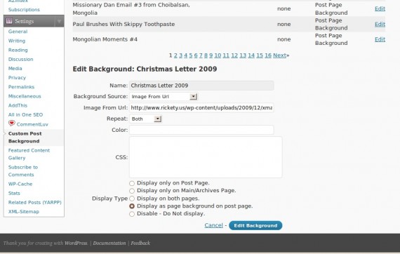This screenshot has width=400, height=254.
Task: Edit the Missionary Dan Email #3 background
Action: click(380, 8)
